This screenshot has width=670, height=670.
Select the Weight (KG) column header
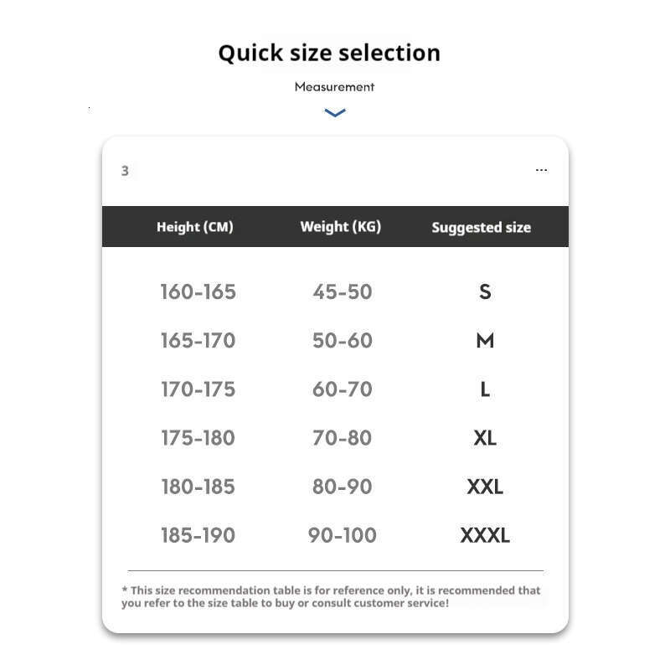341,227
